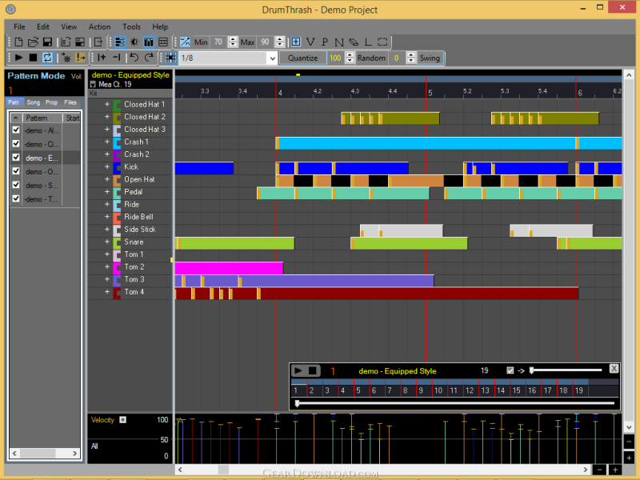Uncheck the 'demo - O...' pattern checkbox
The height and width of the screenshot is (480, 640).
tap(16, 171)
